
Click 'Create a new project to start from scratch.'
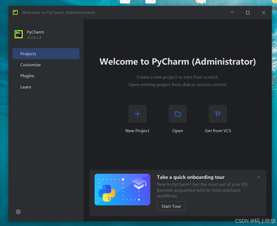click(178, 77)
